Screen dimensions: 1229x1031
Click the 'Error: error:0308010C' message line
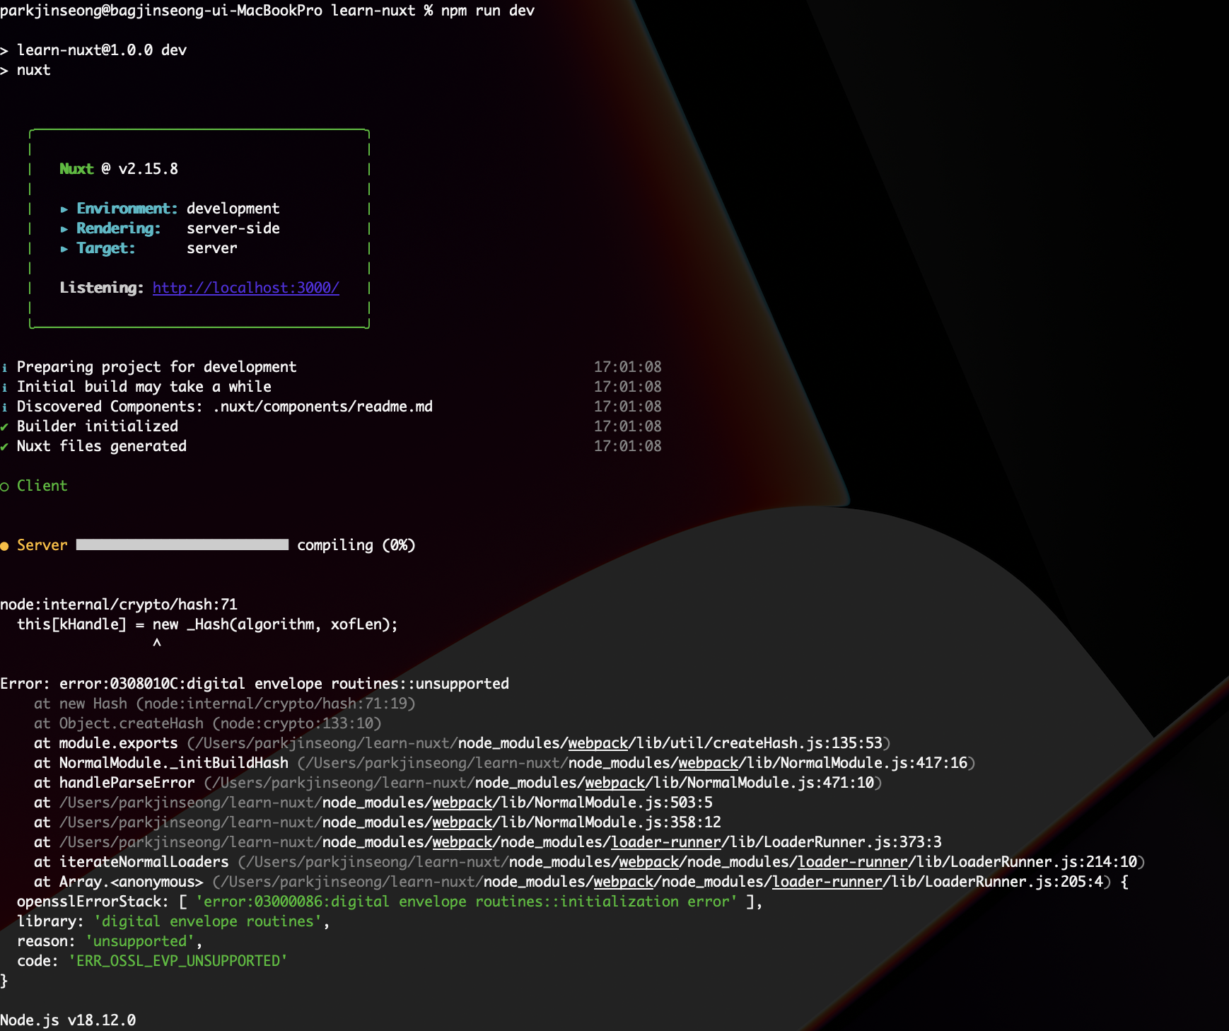255,684
